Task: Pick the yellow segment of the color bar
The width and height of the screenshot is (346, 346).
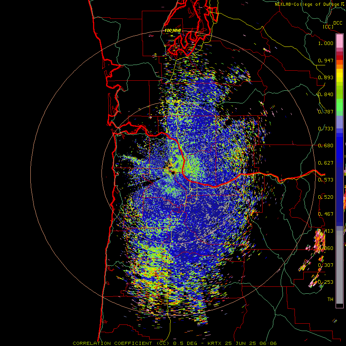Action: [339, 75]
